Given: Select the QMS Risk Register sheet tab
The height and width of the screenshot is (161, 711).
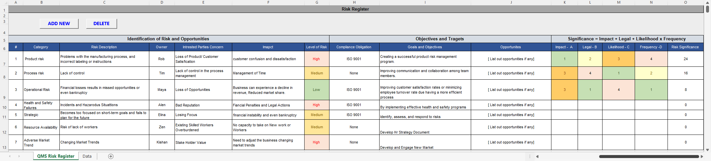Looking at the screenshot, I should [x=56, y=156].
